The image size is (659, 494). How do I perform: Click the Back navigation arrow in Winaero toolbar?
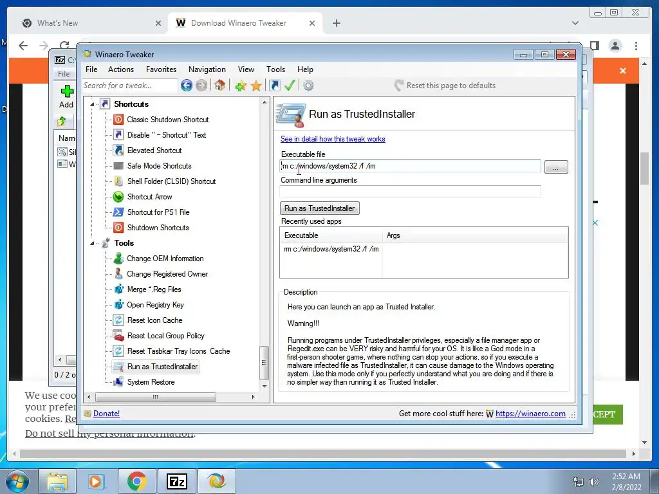[187, 86]
